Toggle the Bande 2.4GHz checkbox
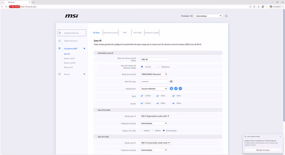The height and width of the screenshot is (155, 285). [142, 103]
